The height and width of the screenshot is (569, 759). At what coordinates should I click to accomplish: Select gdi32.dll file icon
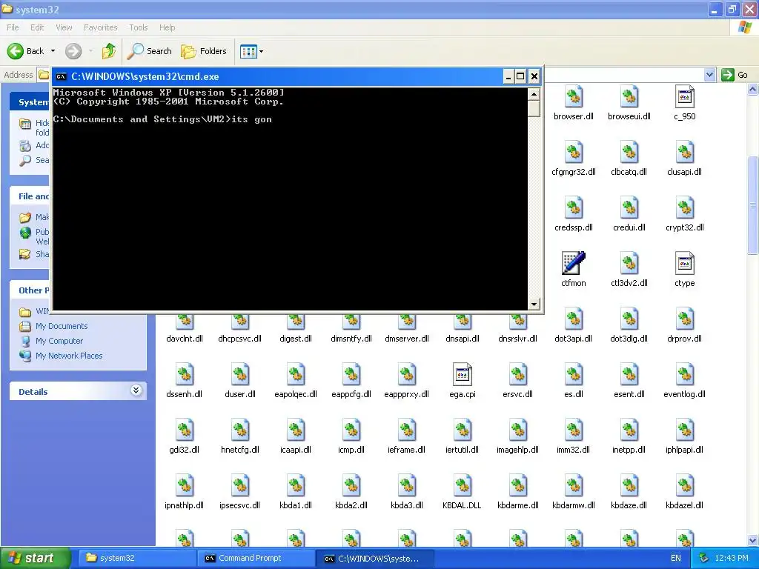185,430
